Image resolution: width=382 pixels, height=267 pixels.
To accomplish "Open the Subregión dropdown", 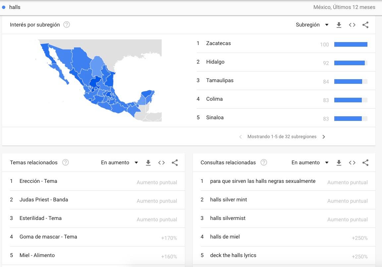I will click(311, 25).
